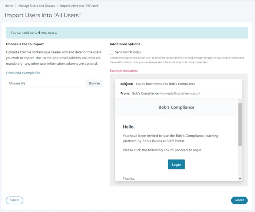
Task: Click the chevron after Manage Users and Groups
Action: point(57,6)
